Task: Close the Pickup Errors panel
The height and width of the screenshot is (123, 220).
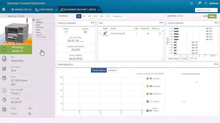Action: [x=217, y=23]
